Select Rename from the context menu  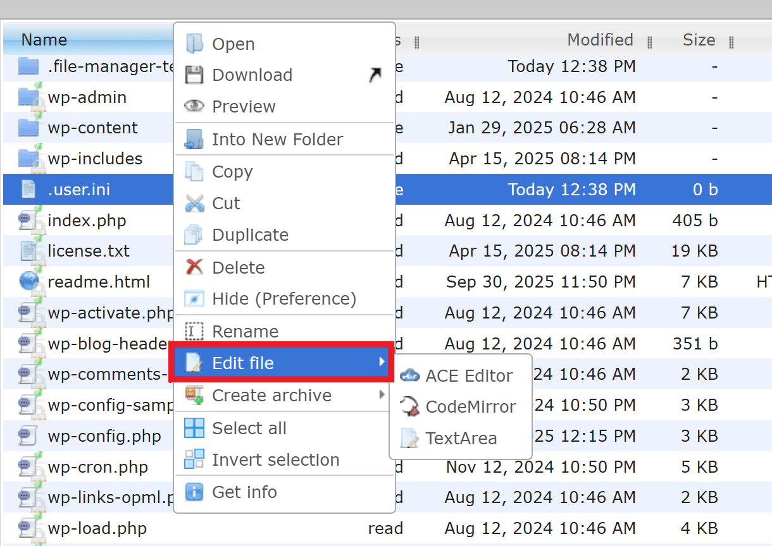245,331
